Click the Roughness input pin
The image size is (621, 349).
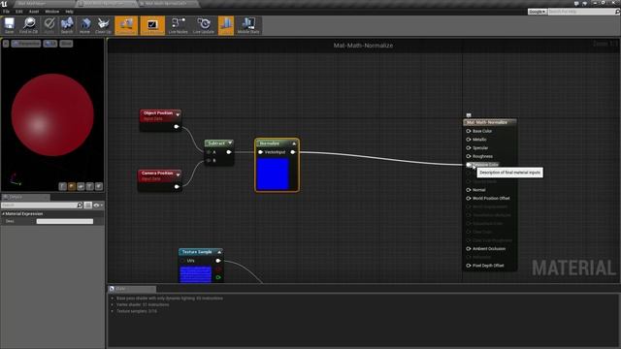469,156
